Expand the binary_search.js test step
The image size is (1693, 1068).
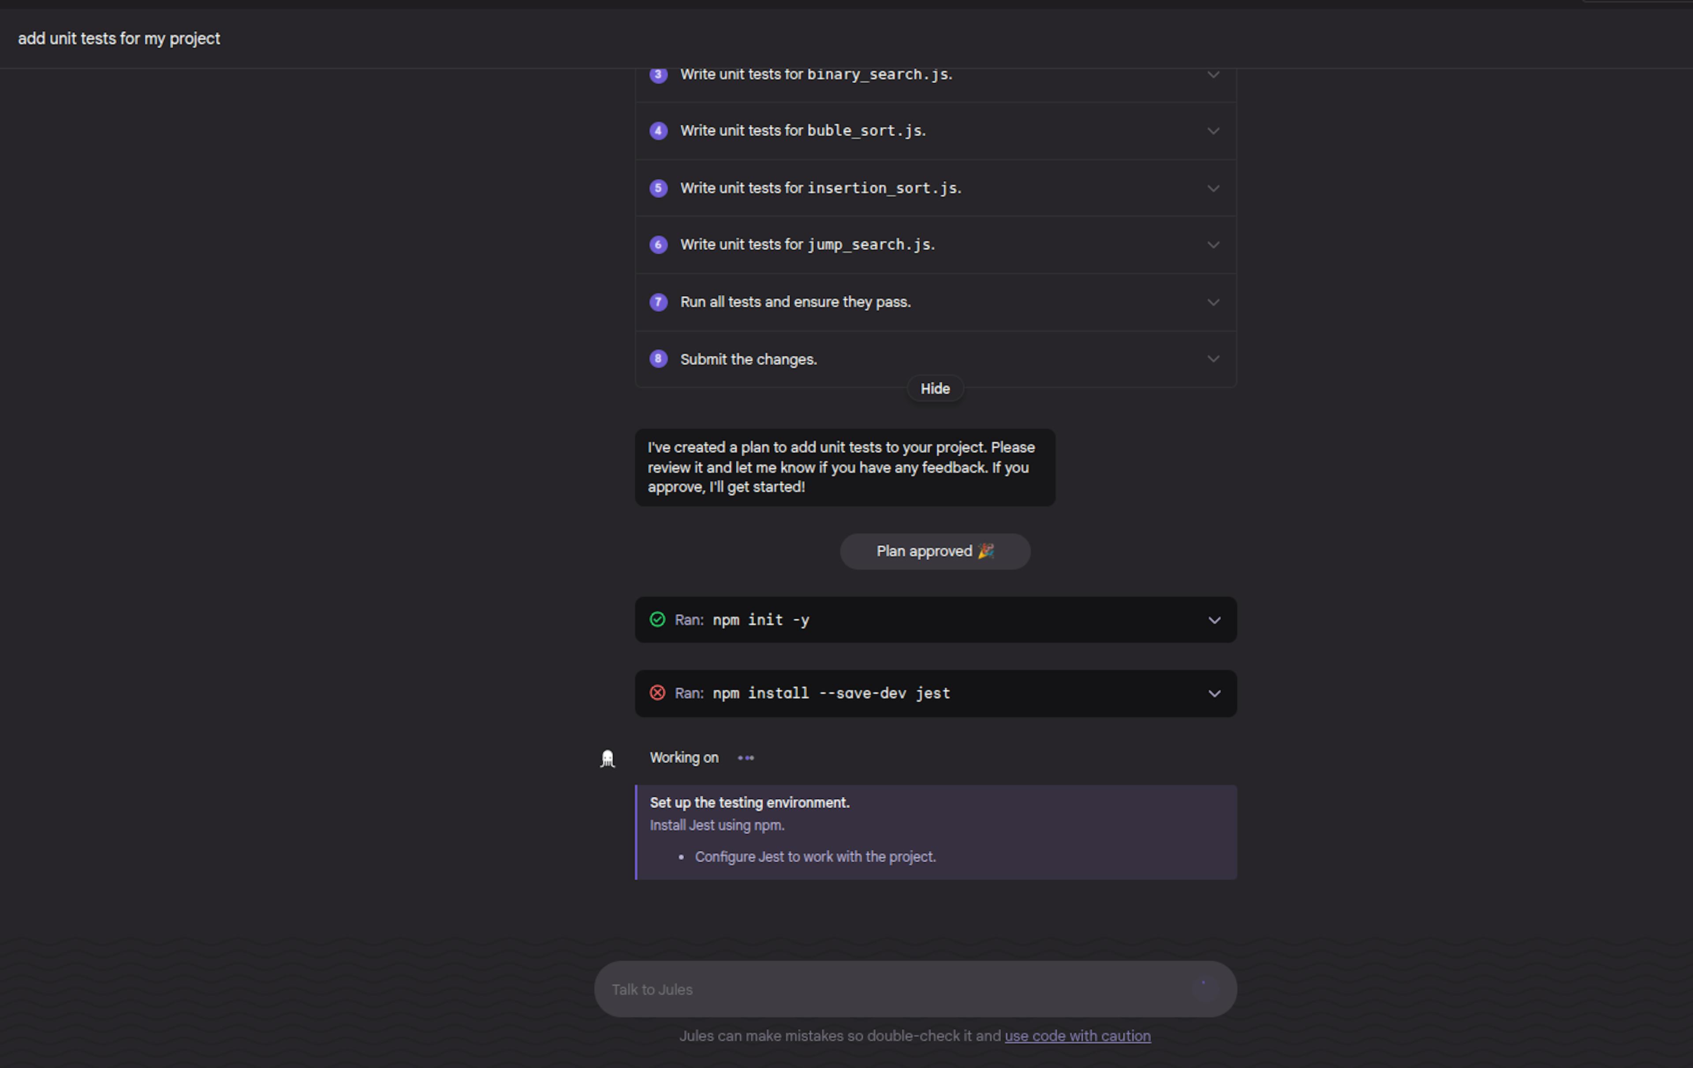[x=1213, y=74]
